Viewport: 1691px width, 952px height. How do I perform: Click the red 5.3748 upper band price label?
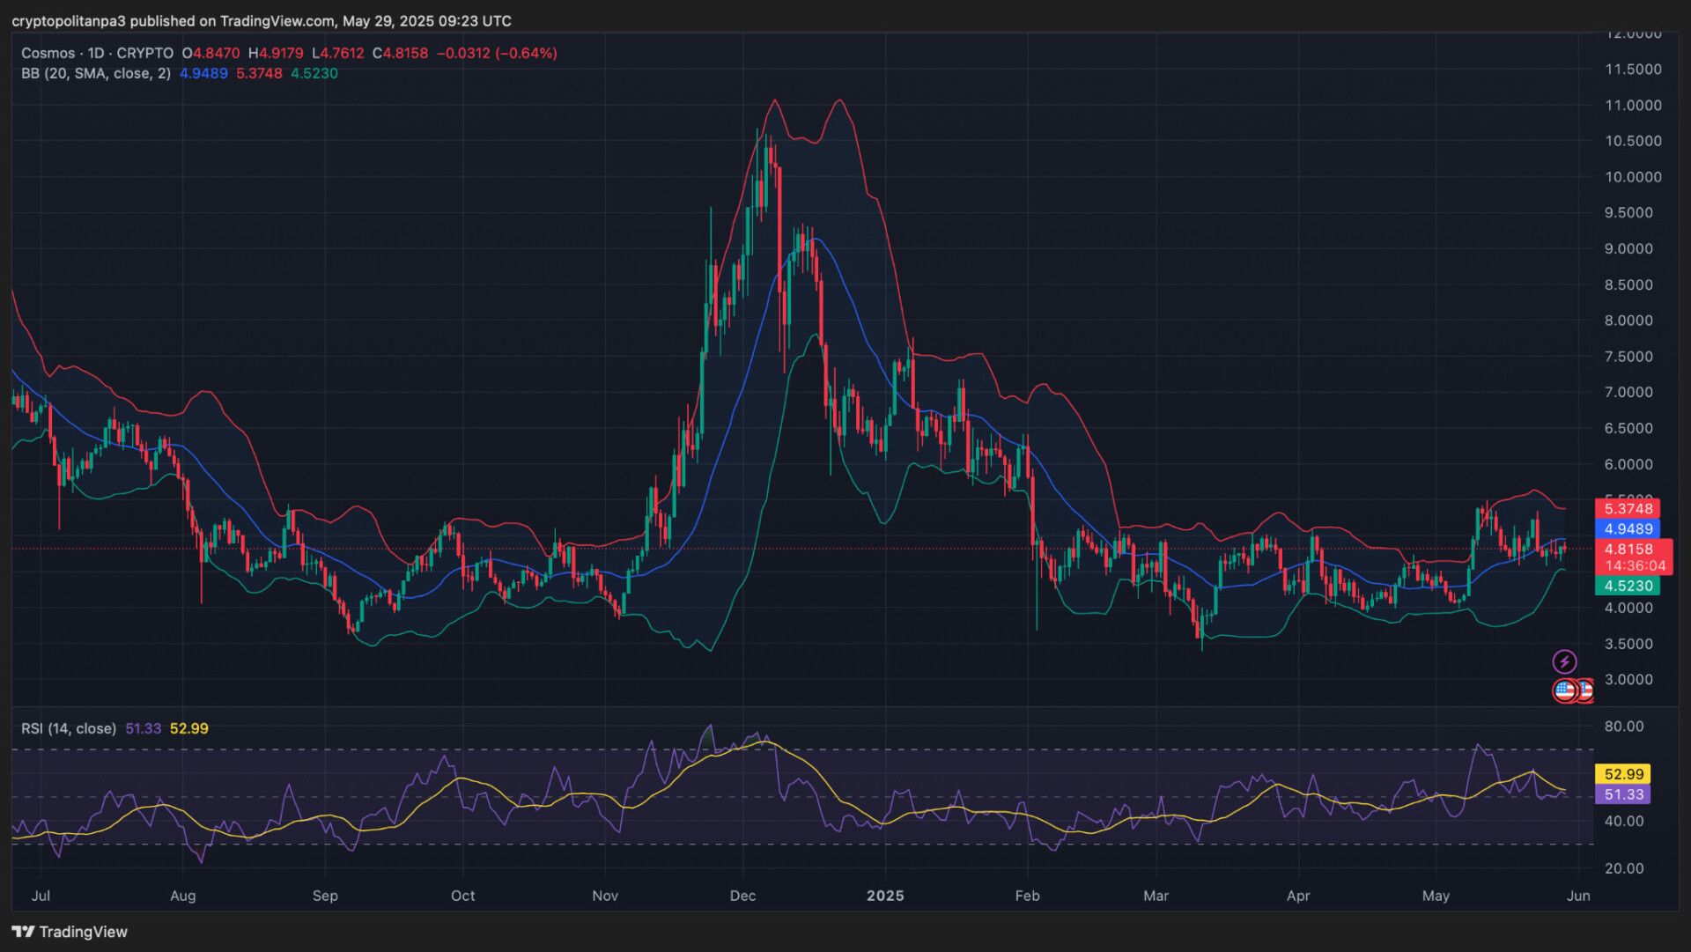pyautogui.click(x=1628, y=509)
